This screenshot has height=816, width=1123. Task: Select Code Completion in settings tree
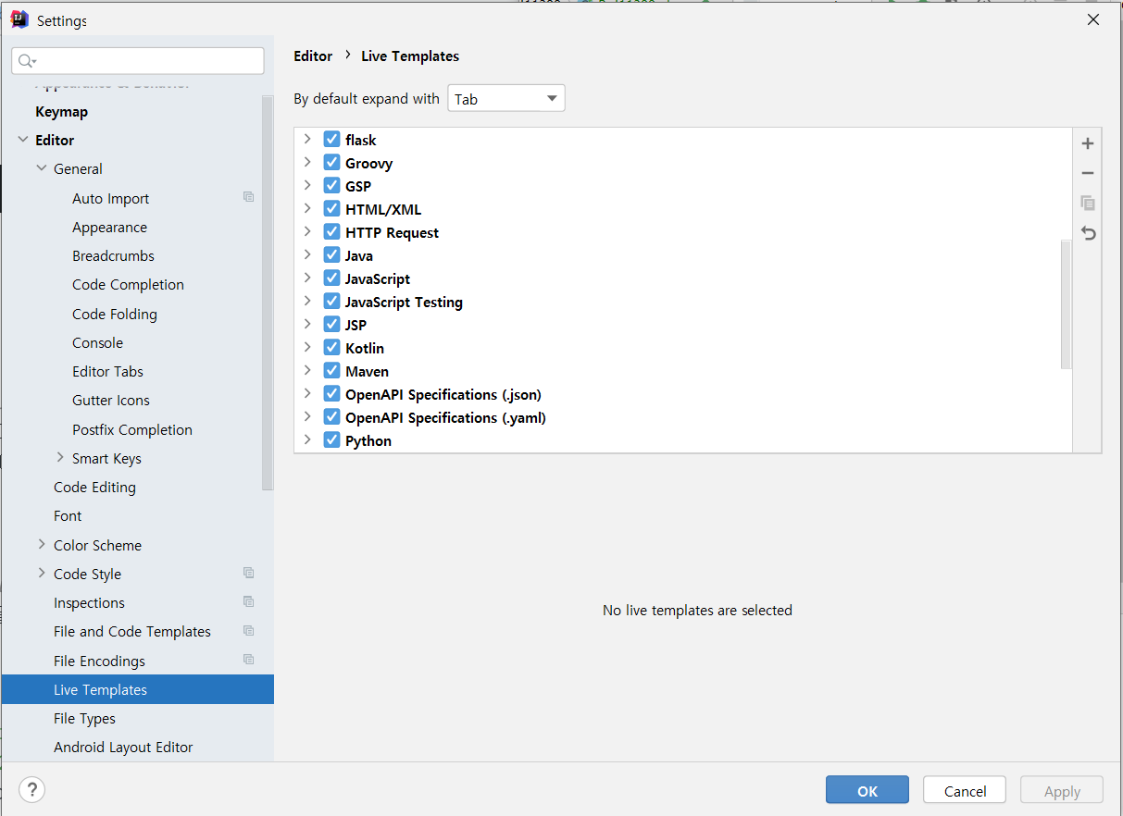click(x=129, y=284)
